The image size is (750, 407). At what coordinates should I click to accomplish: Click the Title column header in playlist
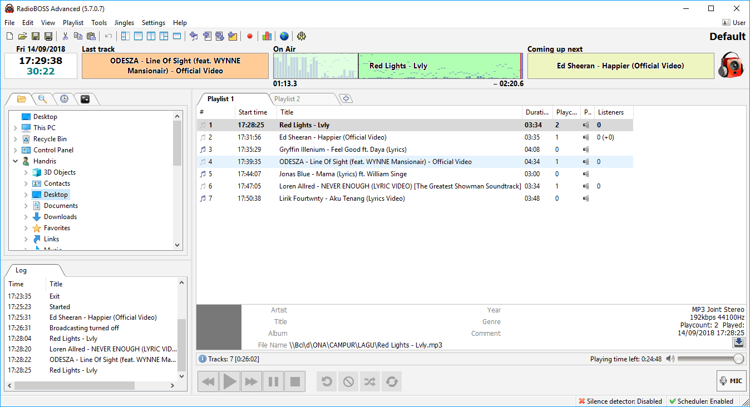coord(399,112)
